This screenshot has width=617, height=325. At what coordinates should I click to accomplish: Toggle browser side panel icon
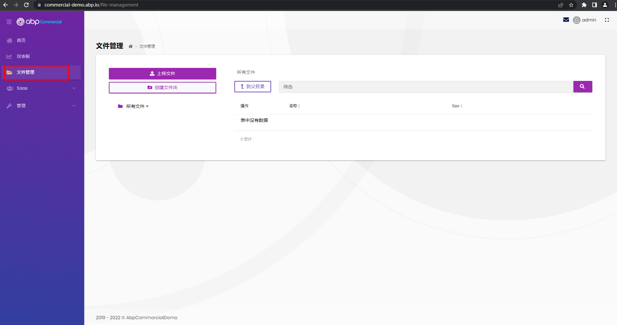pos(595,5)
